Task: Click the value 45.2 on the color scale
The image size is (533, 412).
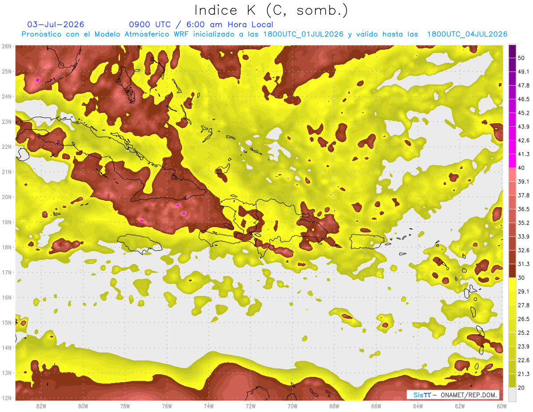Action: tap(524, 113)
